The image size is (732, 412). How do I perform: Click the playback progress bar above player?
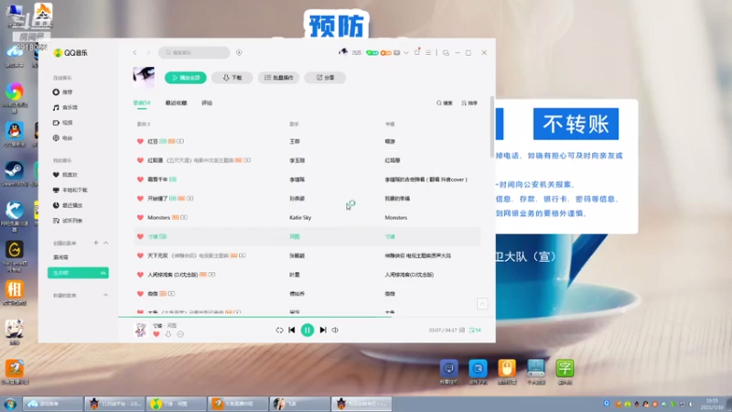click(307, 317)
